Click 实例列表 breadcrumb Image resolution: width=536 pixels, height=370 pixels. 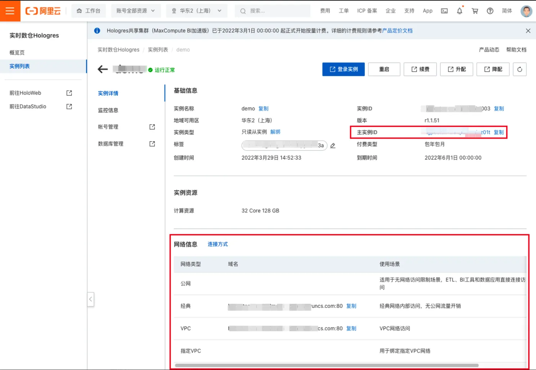click(158, 50)
